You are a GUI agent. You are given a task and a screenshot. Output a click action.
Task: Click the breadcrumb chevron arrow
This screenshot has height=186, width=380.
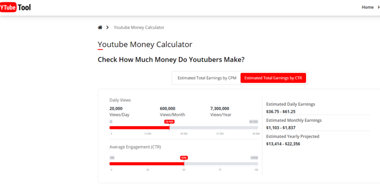click(107, 27)
